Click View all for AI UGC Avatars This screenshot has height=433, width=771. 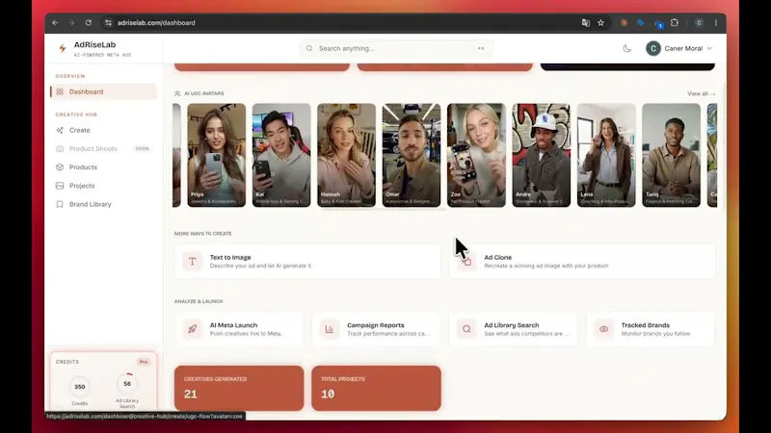702,93
